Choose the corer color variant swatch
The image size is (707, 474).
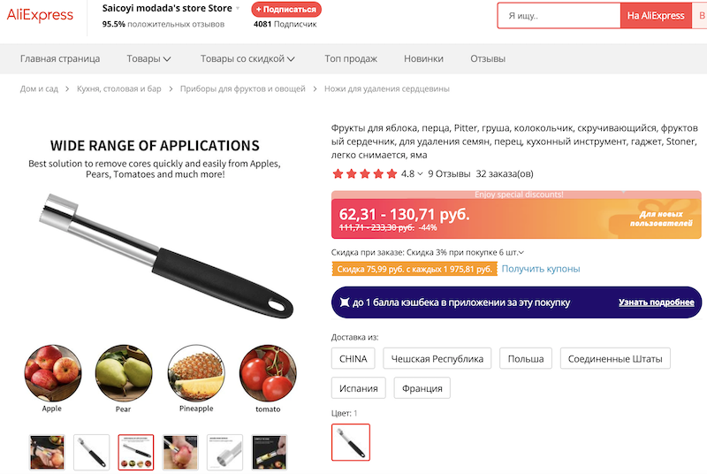click(351, 442)
